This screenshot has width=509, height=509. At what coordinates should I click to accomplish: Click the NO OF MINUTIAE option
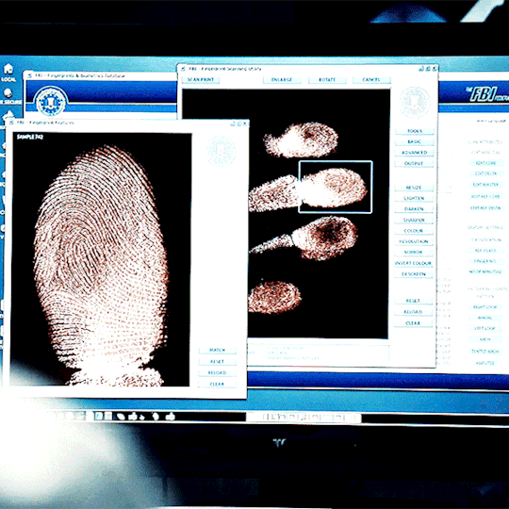point(485,271)
